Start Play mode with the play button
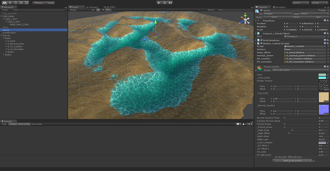Screen dimensions: 330x171 coord(159,2)
